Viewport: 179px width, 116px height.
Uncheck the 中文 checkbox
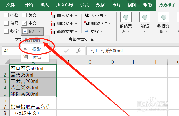[x=24, y=23]
